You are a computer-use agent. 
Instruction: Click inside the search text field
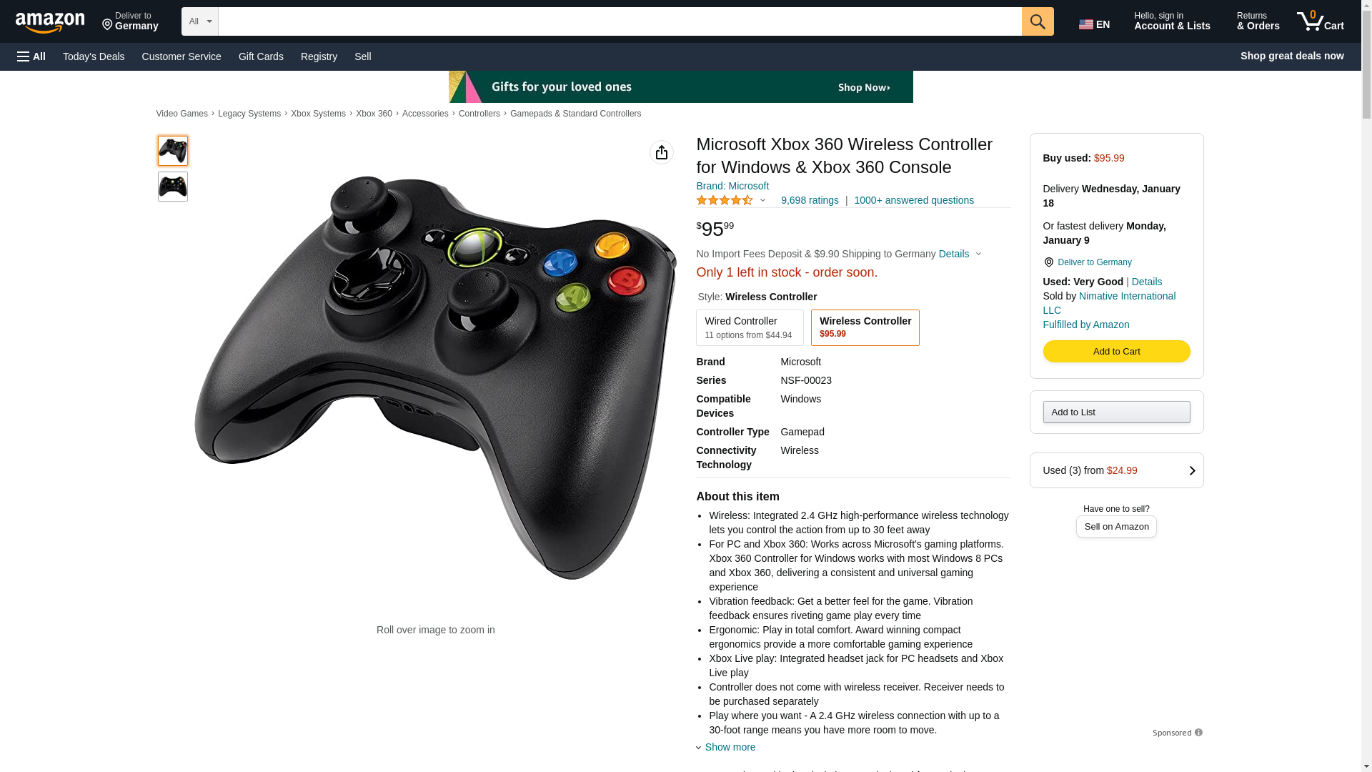[620, 21]
